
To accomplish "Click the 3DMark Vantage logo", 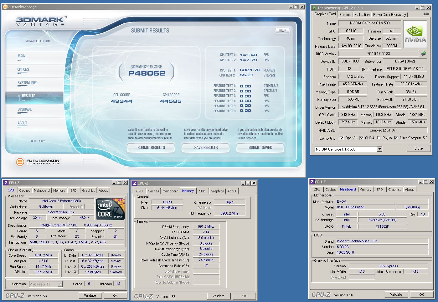I will [41, 21].
